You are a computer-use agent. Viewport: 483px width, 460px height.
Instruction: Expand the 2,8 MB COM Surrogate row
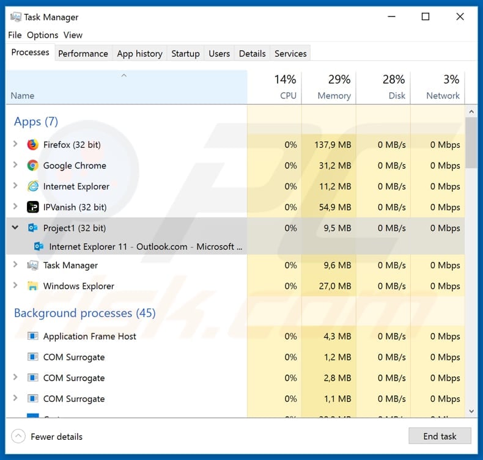coord(15,377)
